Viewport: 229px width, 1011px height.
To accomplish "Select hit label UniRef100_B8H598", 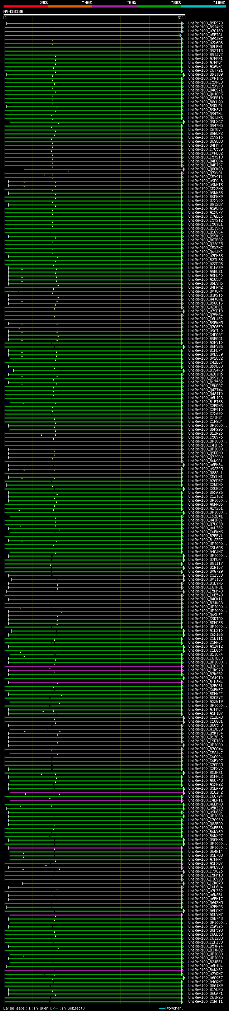I will point(205,931).
